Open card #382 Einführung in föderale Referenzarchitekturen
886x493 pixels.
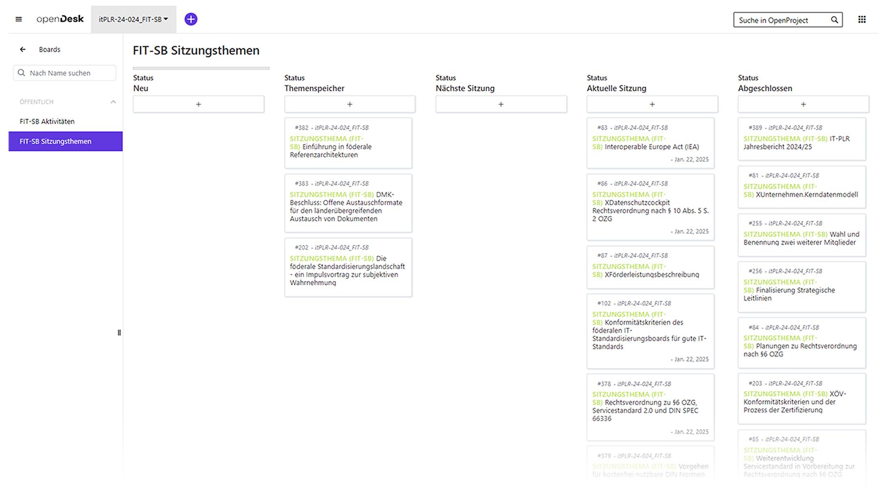tap(337, 151)
